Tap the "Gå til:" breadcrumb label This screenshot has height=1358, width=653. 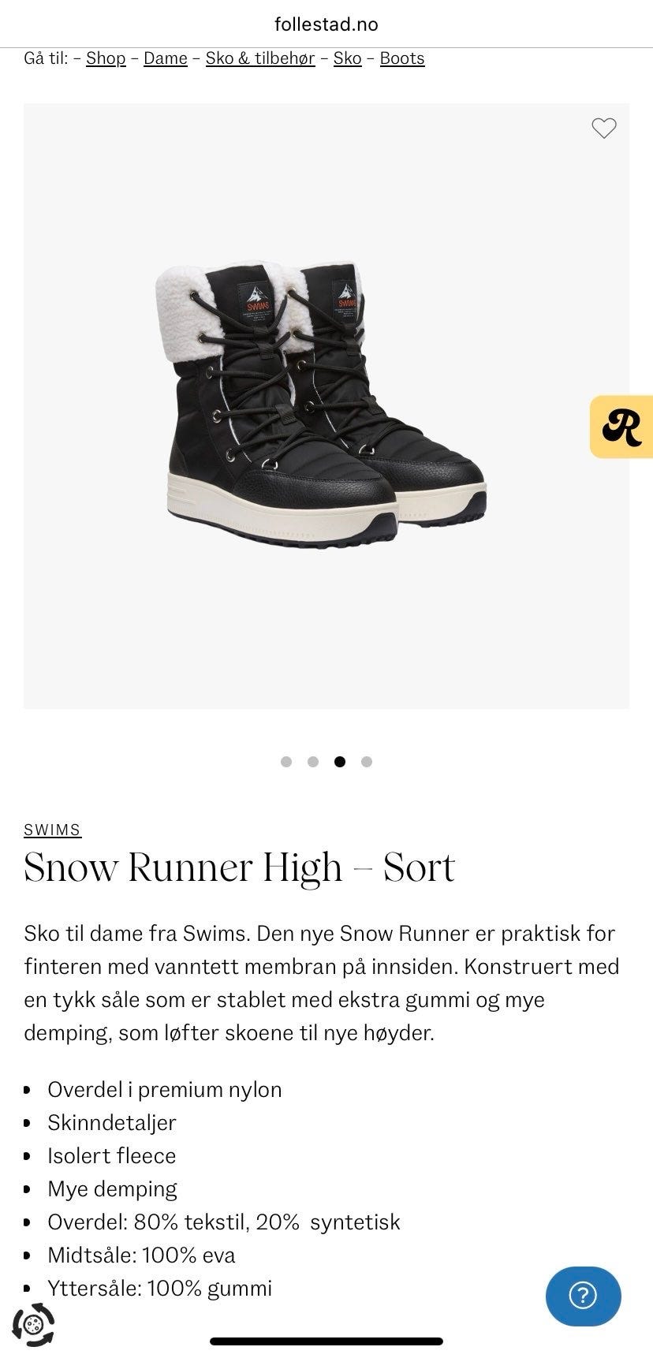47,58
